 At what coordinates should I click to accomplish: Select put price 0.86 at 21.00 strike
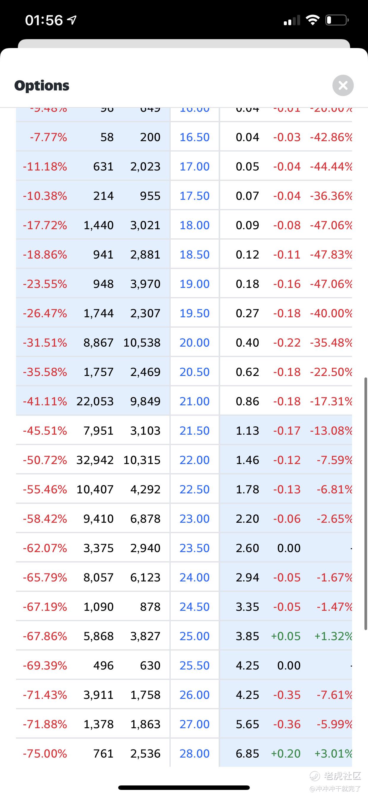(247, 401)
